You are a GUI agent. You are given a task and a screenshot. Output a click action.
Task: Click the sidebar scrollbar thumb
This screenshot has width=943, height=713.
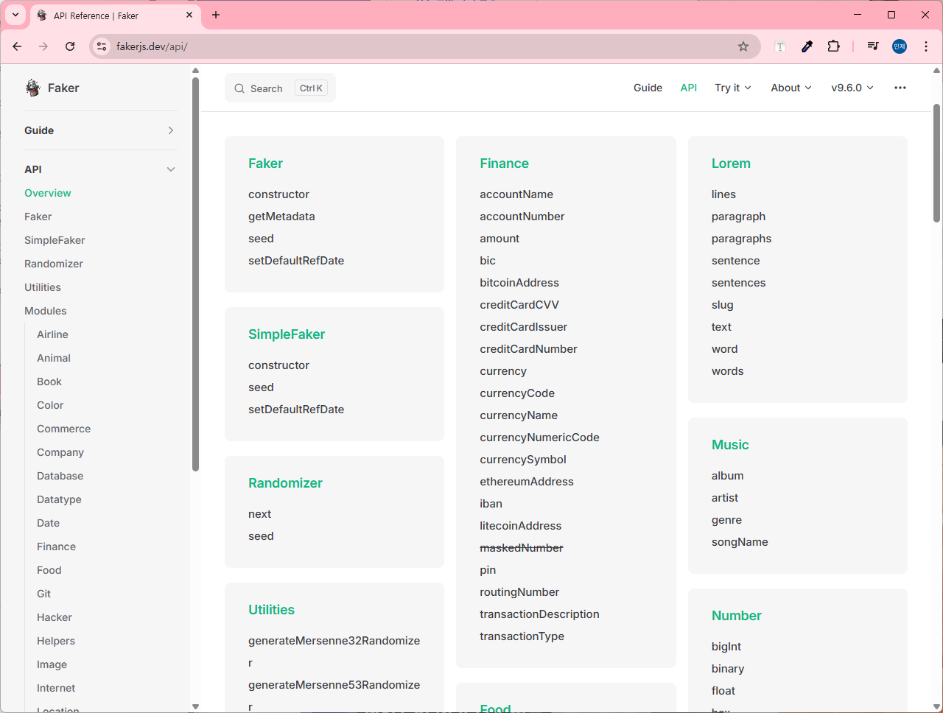pyautogui.click(x=195, y=273)
